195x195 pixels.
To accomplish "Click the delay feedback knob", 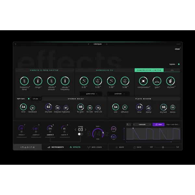I will pyautogui.click(x=32, y=108).
